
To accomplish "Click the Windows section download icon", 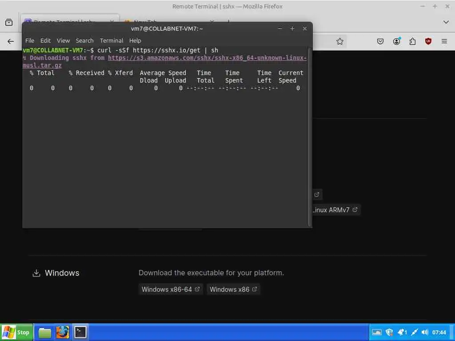I will 36,273.
